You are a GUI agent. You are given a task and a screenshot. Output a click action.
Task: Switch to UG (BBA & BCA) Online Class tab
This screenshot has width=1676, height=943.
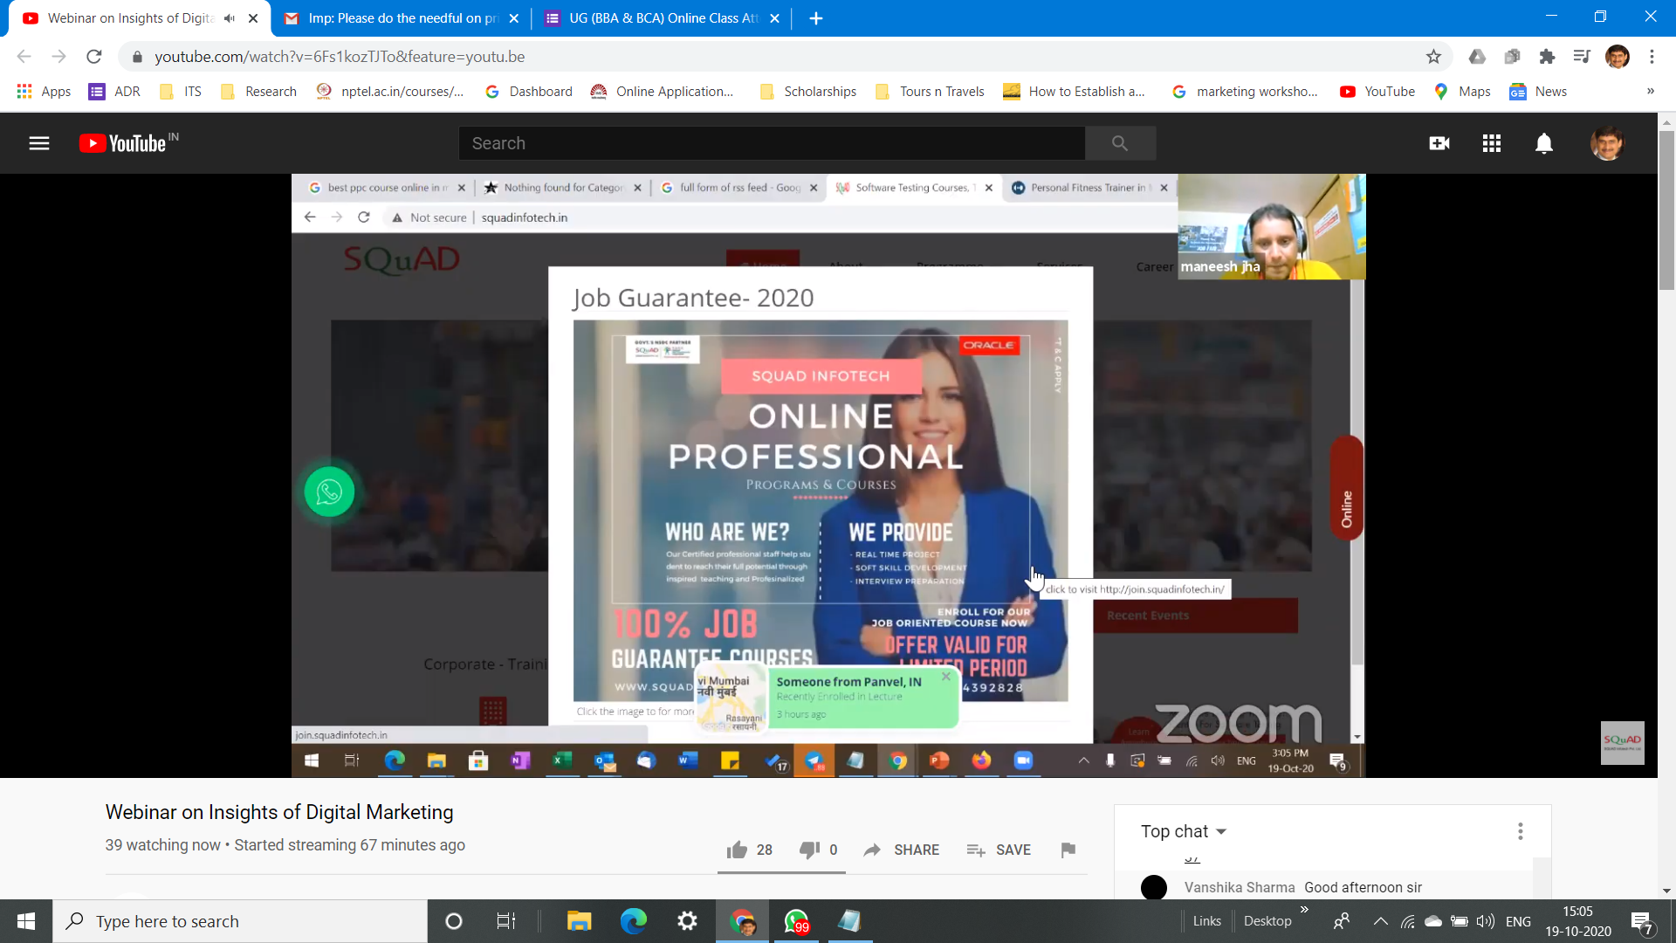point(663,18)
